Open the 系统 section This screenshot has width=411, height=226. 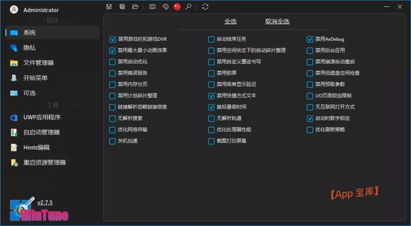(53, 33)
